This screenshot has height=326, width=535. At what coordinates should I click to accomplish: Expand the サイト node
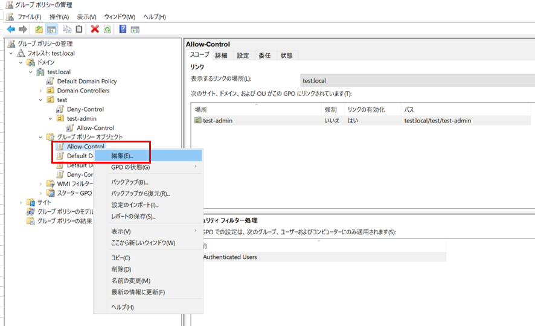click(21, 203)
